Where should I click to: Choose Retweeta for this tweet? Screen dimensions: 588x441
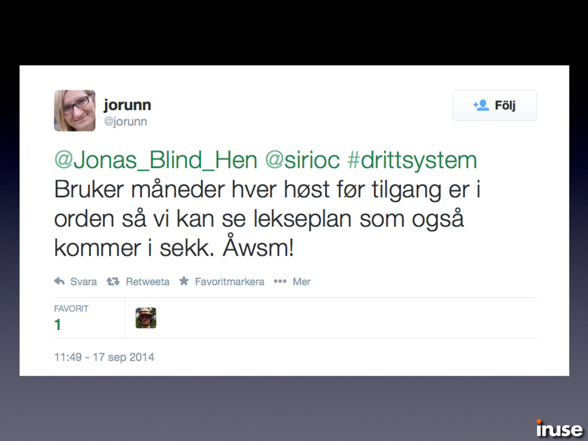coord(148,281)
